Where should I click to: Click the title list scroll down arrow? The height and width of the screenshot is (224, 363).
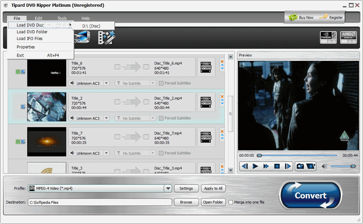[231, 171]
